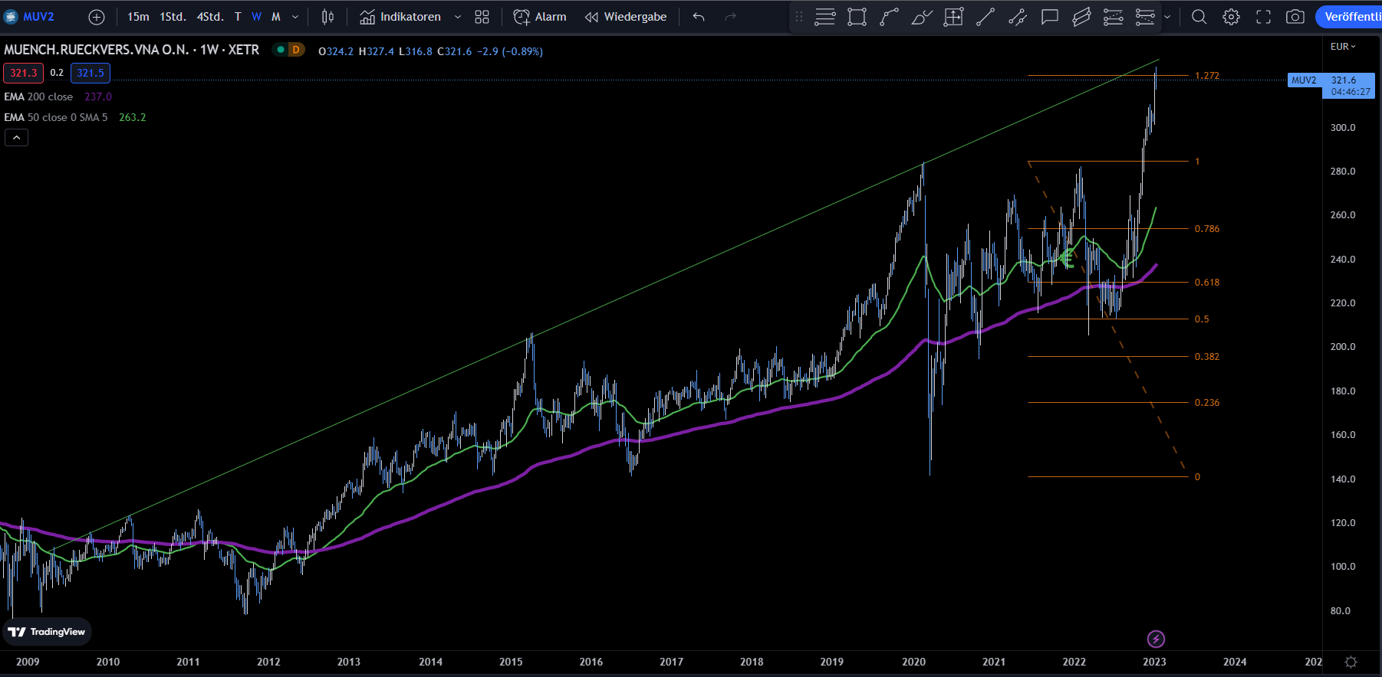Toggle the market status D indicator
Image resolution: width=1382 pixels, height=677 pixels.
[x=295, y=50]
